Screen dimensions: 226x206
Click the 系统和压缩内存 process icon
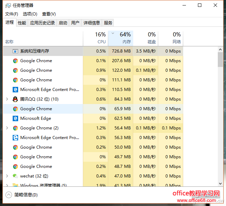click(x=15, y=51)
